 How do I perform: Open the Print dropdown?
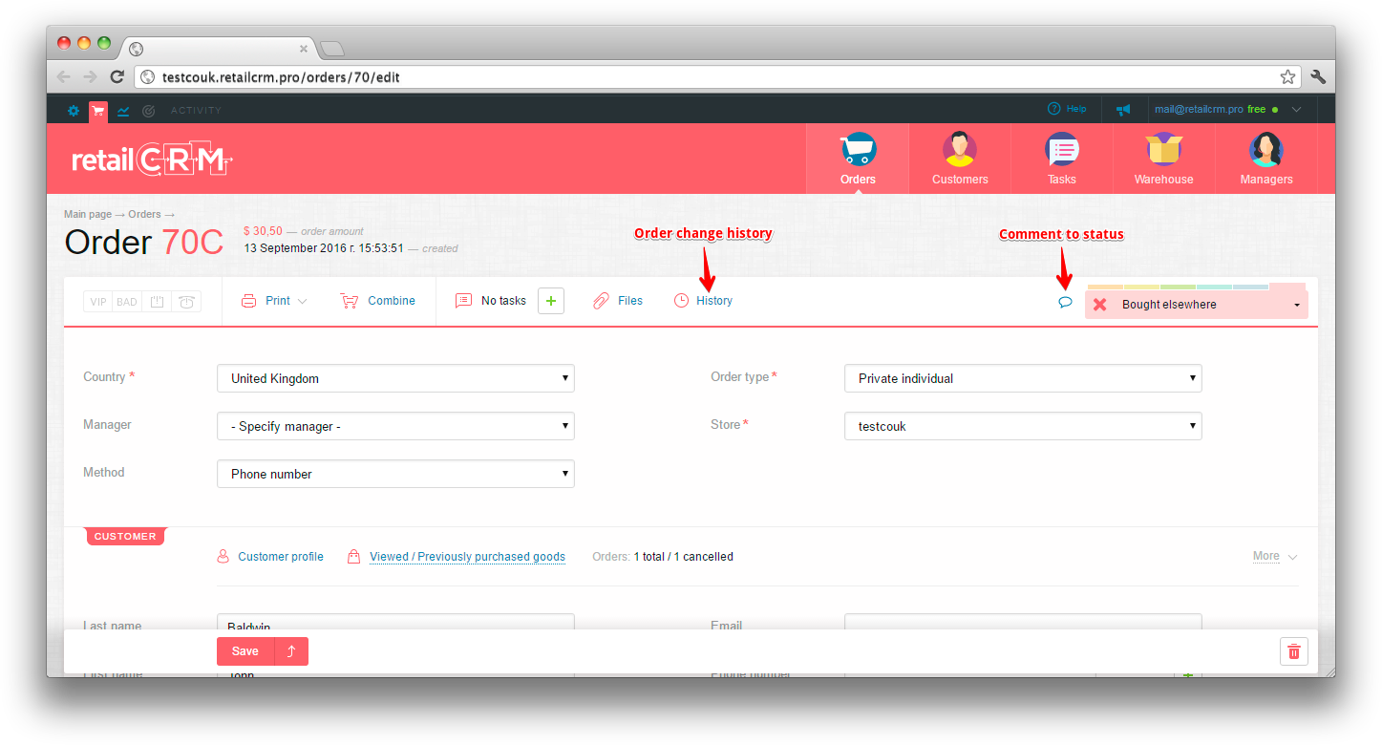point(274,301)
